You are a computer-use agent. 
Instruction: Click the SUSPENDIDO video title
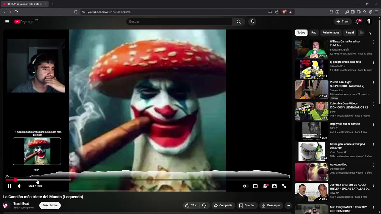[x=347, y=84]
